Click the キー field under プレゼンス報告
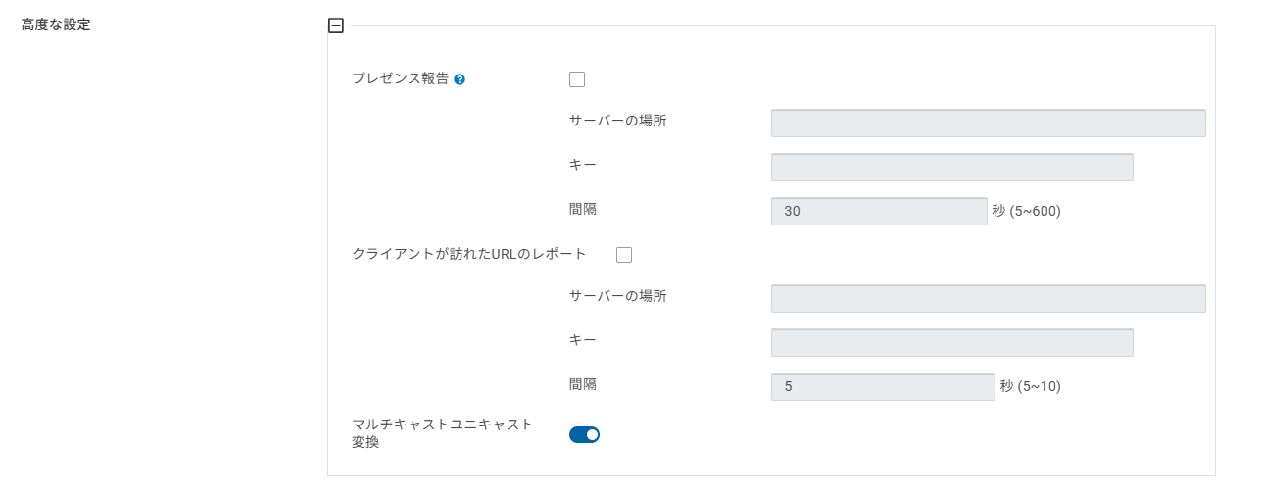 (951, 168)
